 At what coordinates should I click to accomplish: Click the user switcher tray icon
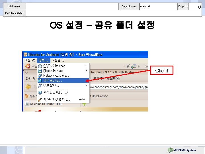point(134,66)
